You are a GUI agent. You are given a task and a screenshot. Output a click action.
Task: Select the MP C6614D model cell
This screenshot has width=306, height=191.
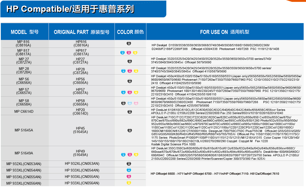pyautogui.click(x=24, y=111)
